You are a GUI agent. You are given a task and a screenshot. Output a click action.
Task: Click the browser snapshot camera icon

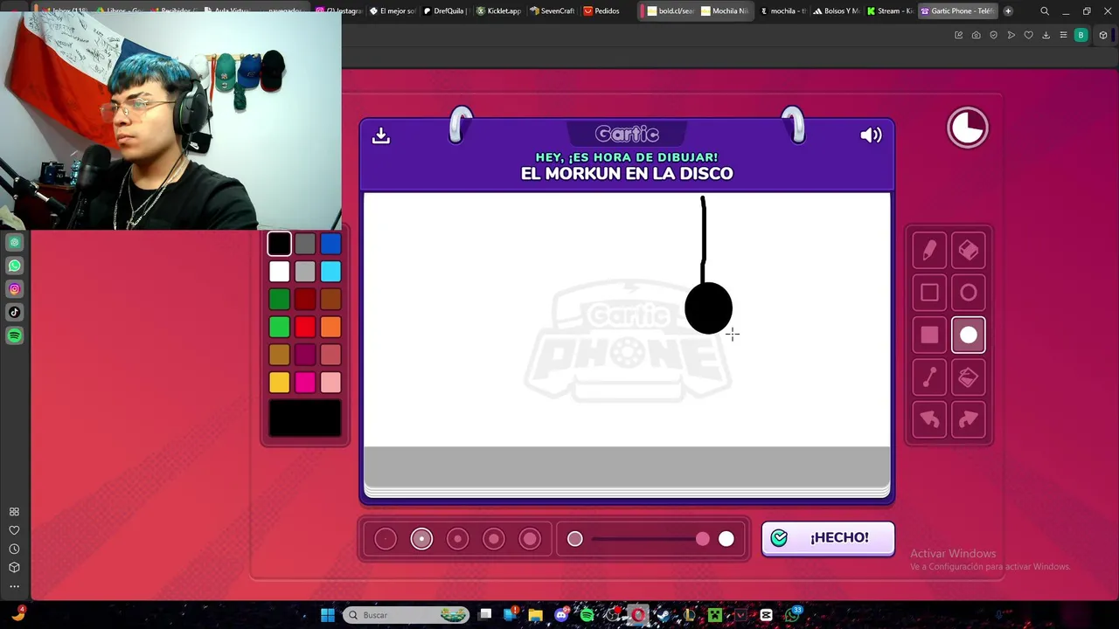(x=976, y=35)
